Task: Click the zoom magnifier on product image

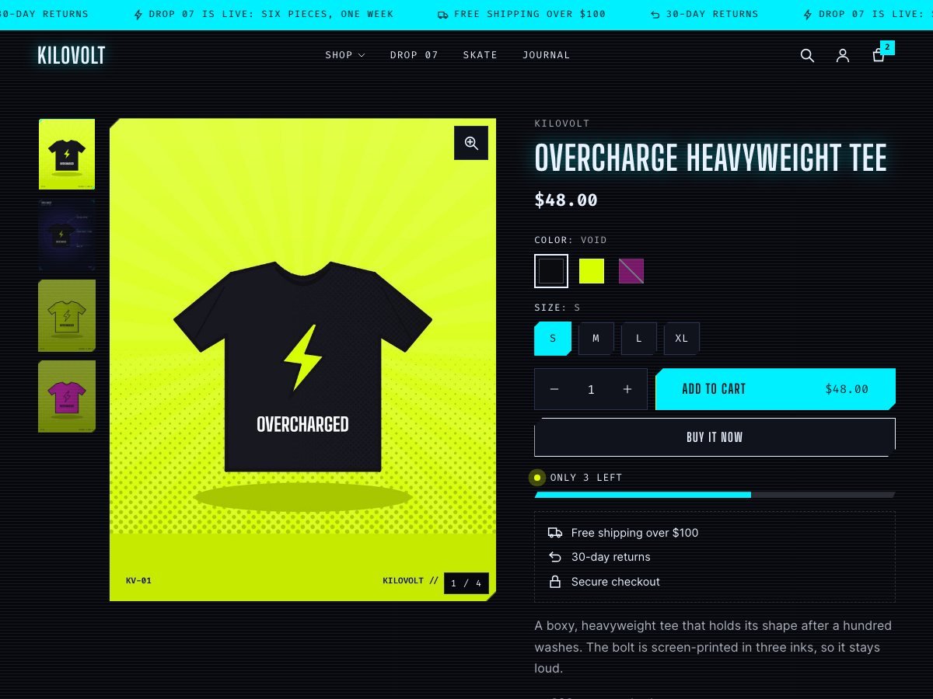Action: [x=471, y=143]
